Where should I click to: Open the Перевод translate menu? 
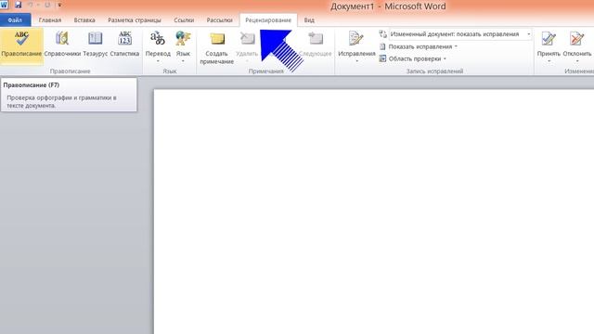[158, 46]
